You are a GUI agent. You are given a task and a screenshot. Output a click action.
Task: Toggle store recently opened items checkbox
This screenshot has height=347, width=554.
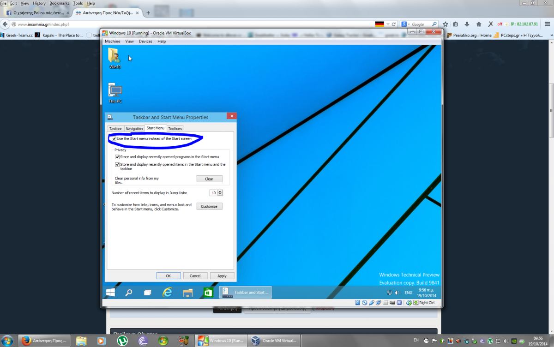[117, 164]
